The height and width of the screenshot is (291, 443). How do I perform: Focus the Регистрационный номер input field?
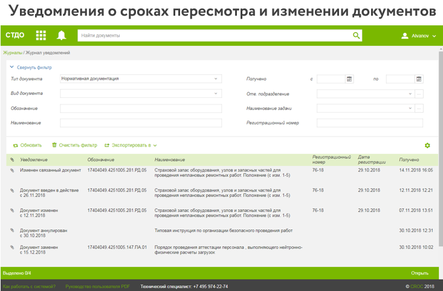tap(370, 123)
